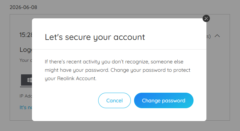The width and height of the screenshot is (240, 131).
Task: Click the truncated "s)" text beside the chevron
Action: (x=209, y=36)
